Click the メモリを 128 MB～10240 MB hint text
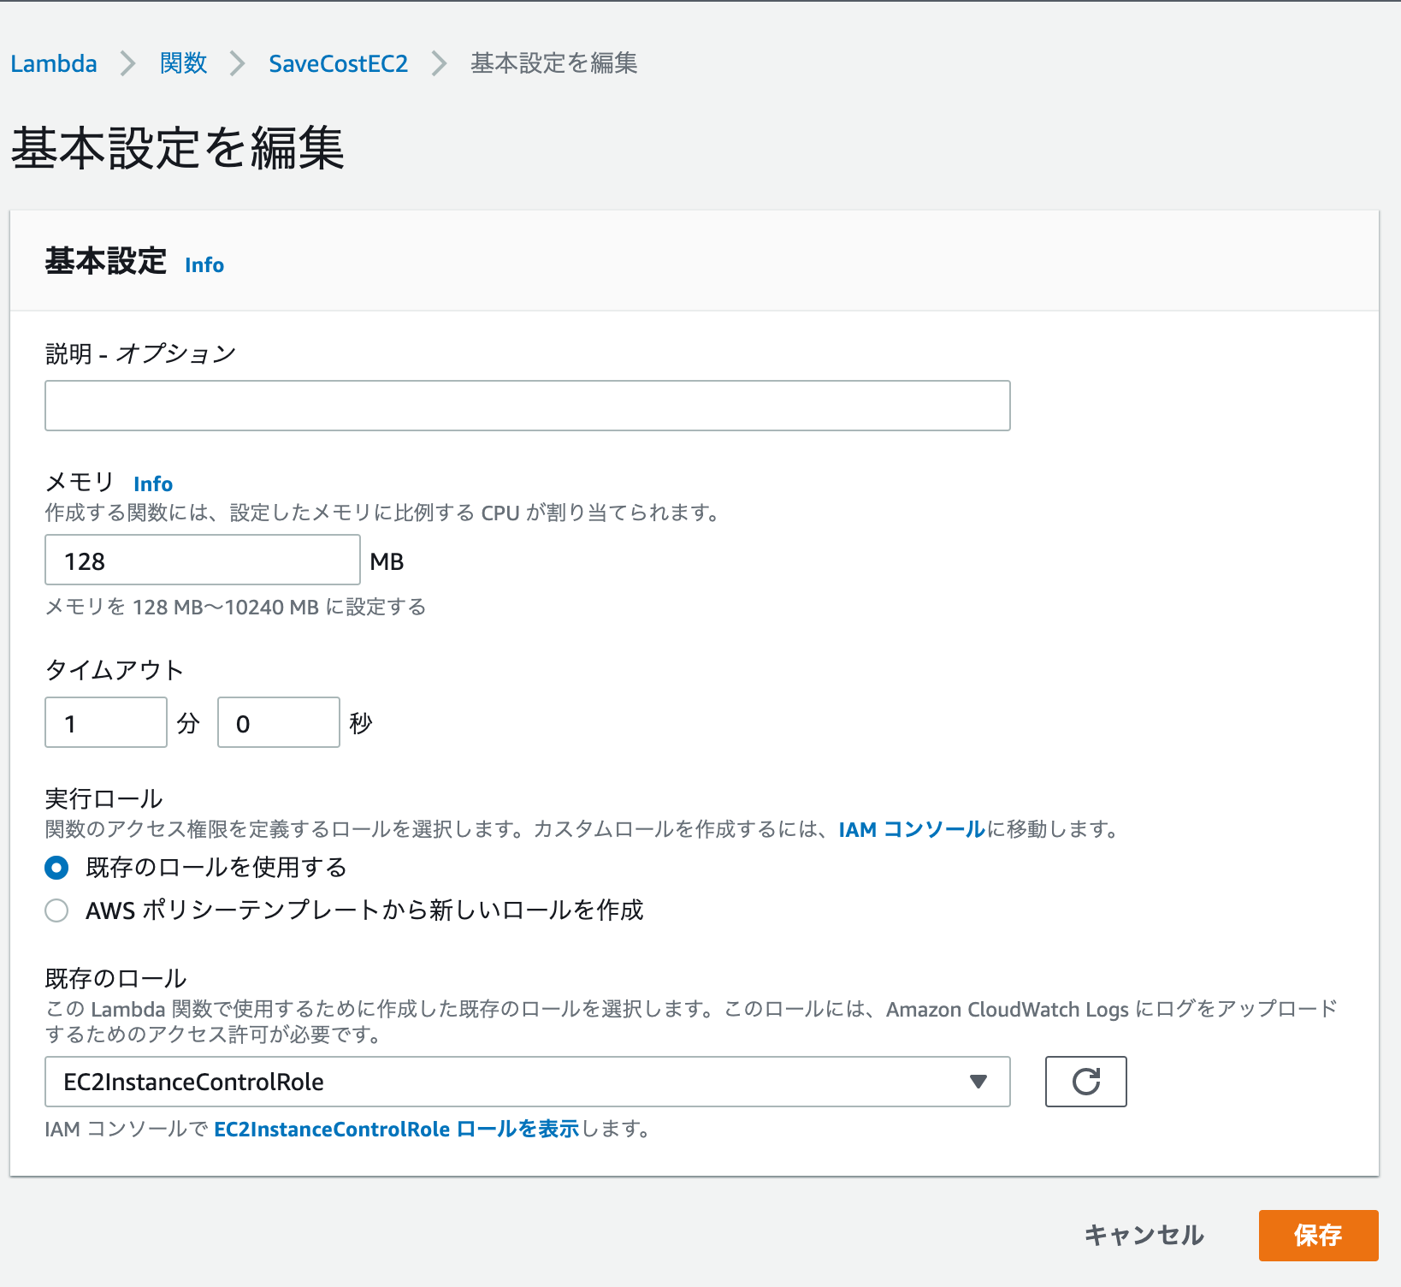The width and height of the screenshot is (1401, 1287). point(235,607)
